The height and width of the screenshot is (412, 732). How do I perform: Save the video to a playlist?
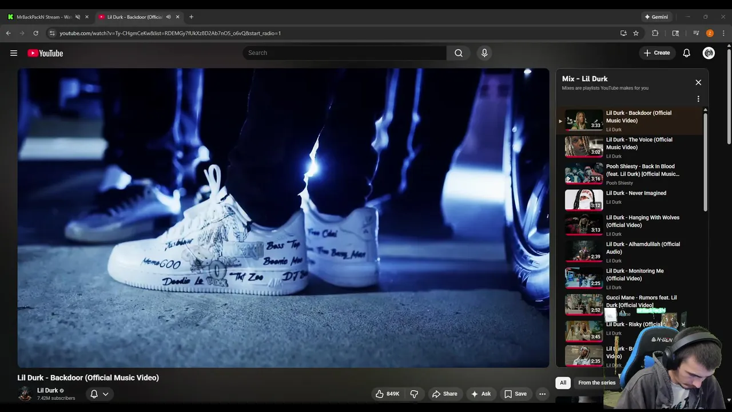point(515,394)
